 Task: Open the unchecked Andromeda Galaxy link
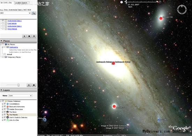click(x=15, y=26)
